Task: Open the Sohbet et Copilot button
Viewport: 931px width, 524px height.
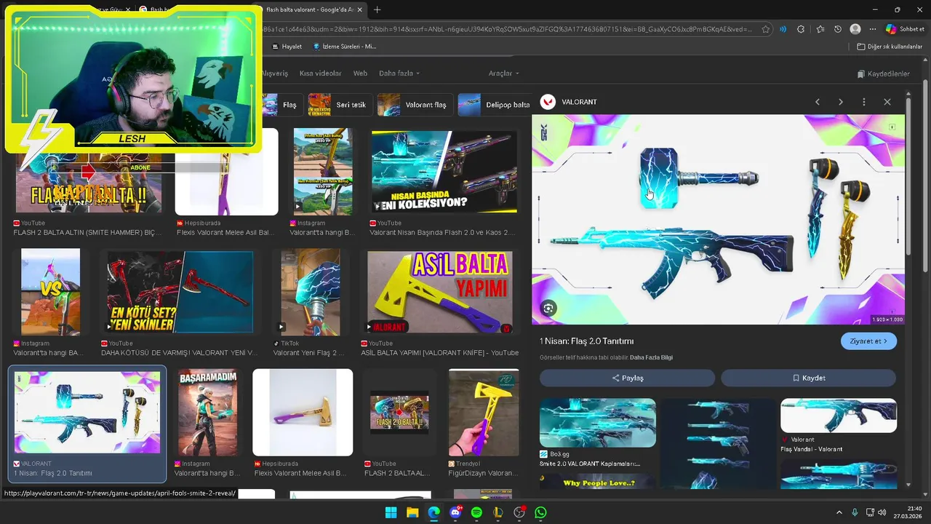Action: 906,29
